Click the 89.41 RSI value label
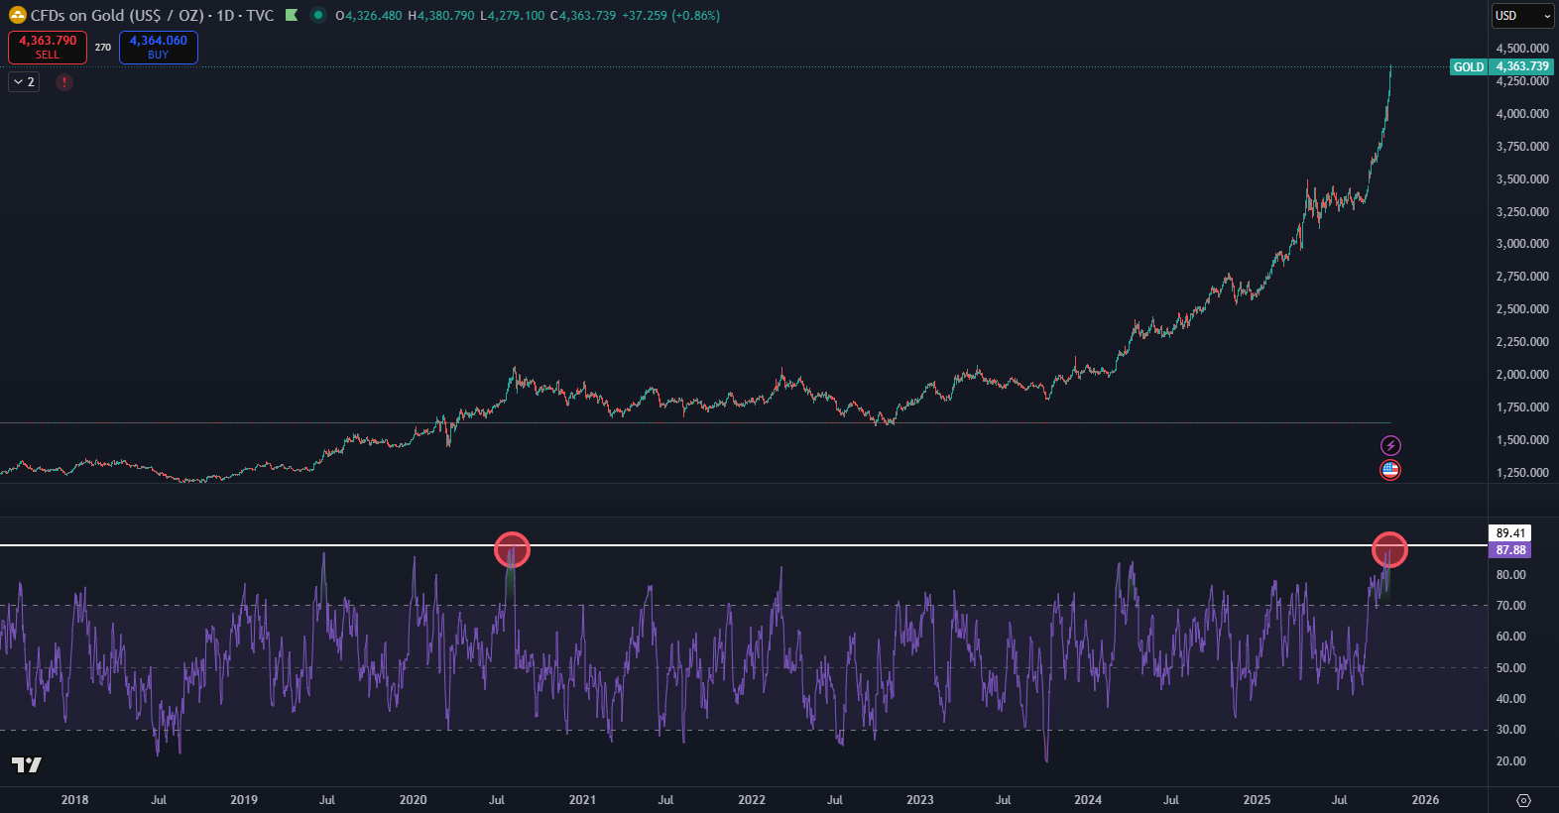The image size is (1559, 813). 1510,533
